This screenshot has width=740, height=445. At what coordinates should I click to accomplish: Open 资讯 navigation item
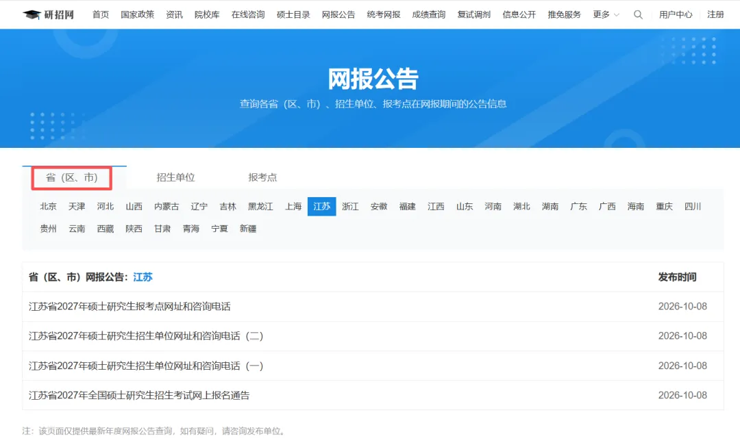coord(174,14)
